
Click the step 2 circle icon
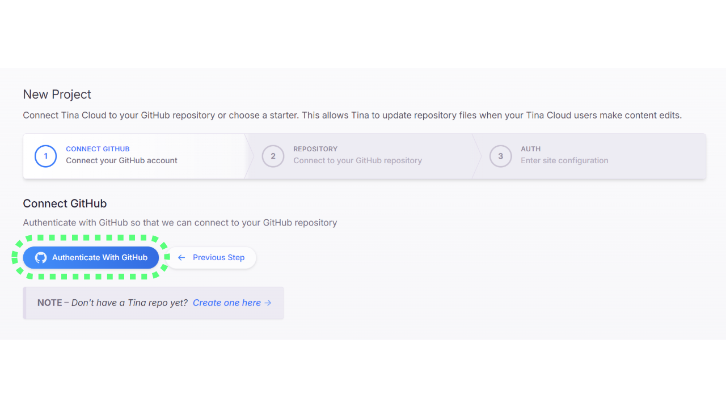[273, 156]
